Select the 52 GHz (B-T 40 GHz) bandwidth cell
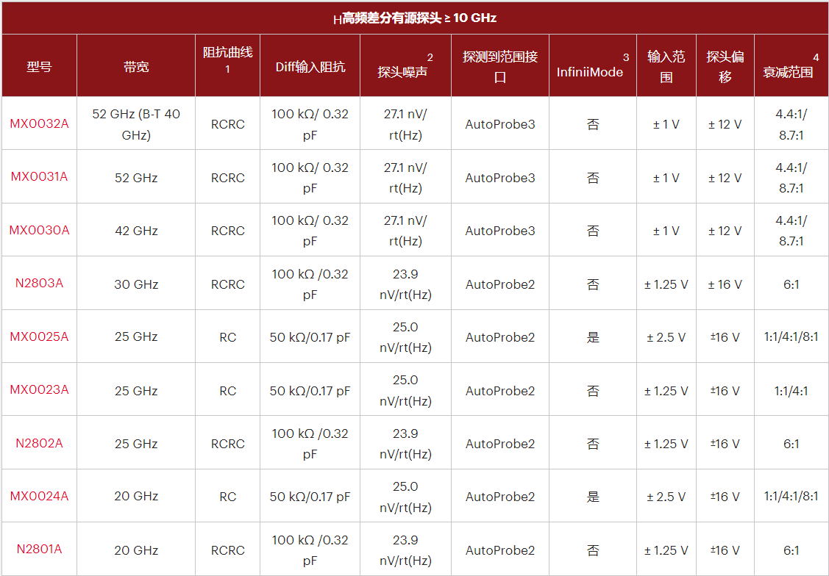 click(x=136, y=124)
